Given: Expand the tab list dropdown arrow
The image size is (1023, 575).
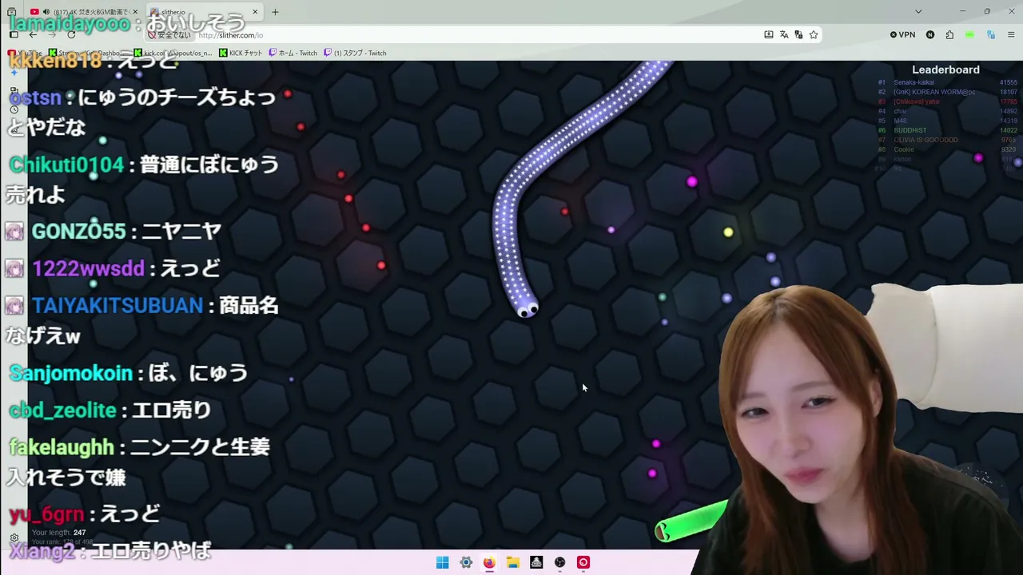Looking at the screenshot, I should pyautogui.click(x=918, y=12).
